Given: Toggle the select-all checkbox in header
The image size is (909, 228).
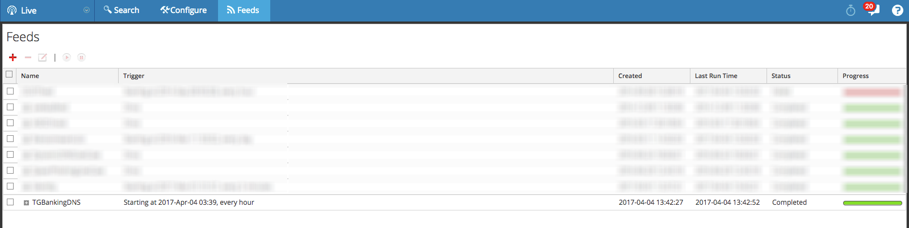Looking at the screenshot, I should click(x=9, y=74).
